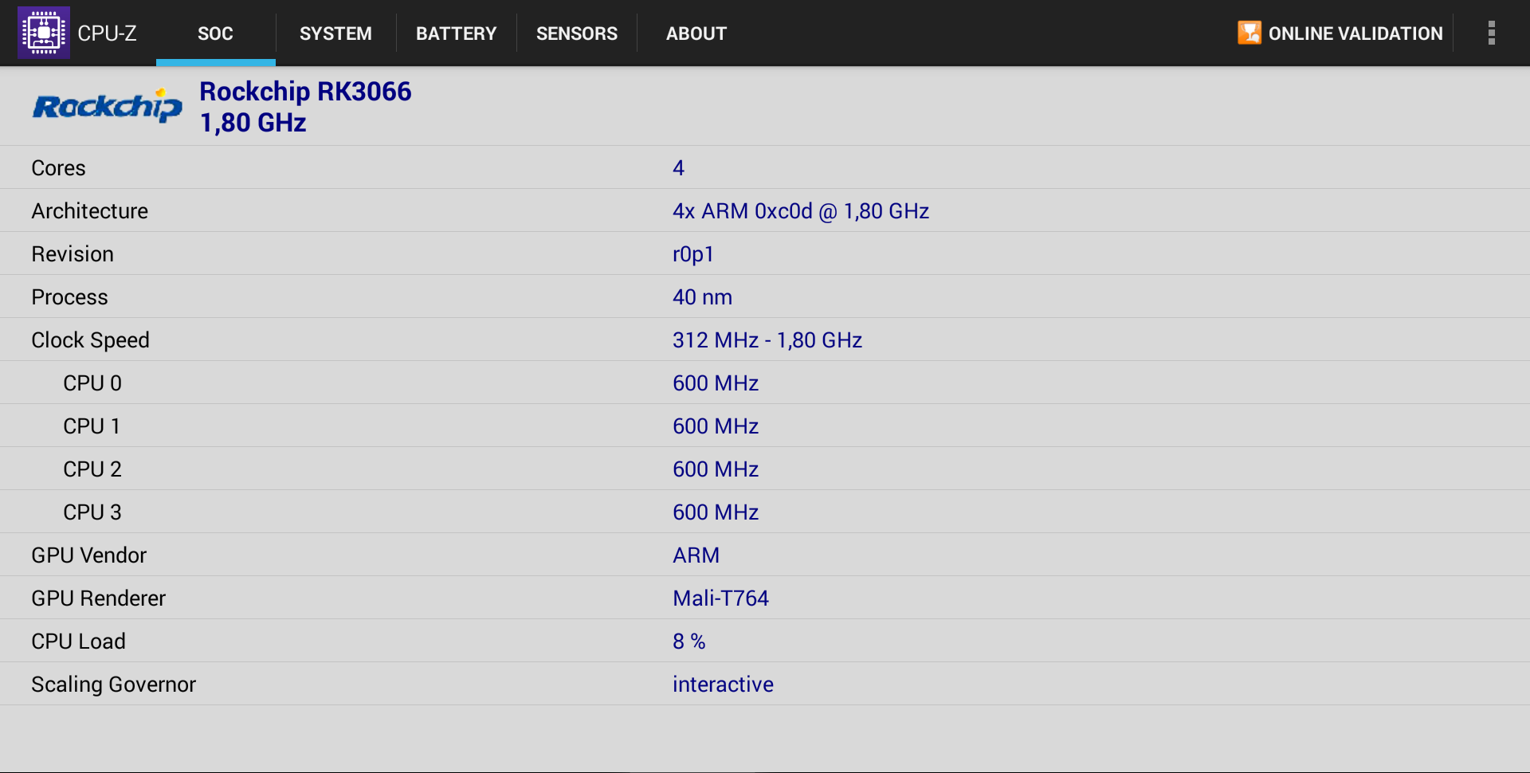Switch to the SOC tab

click(215, 33)
